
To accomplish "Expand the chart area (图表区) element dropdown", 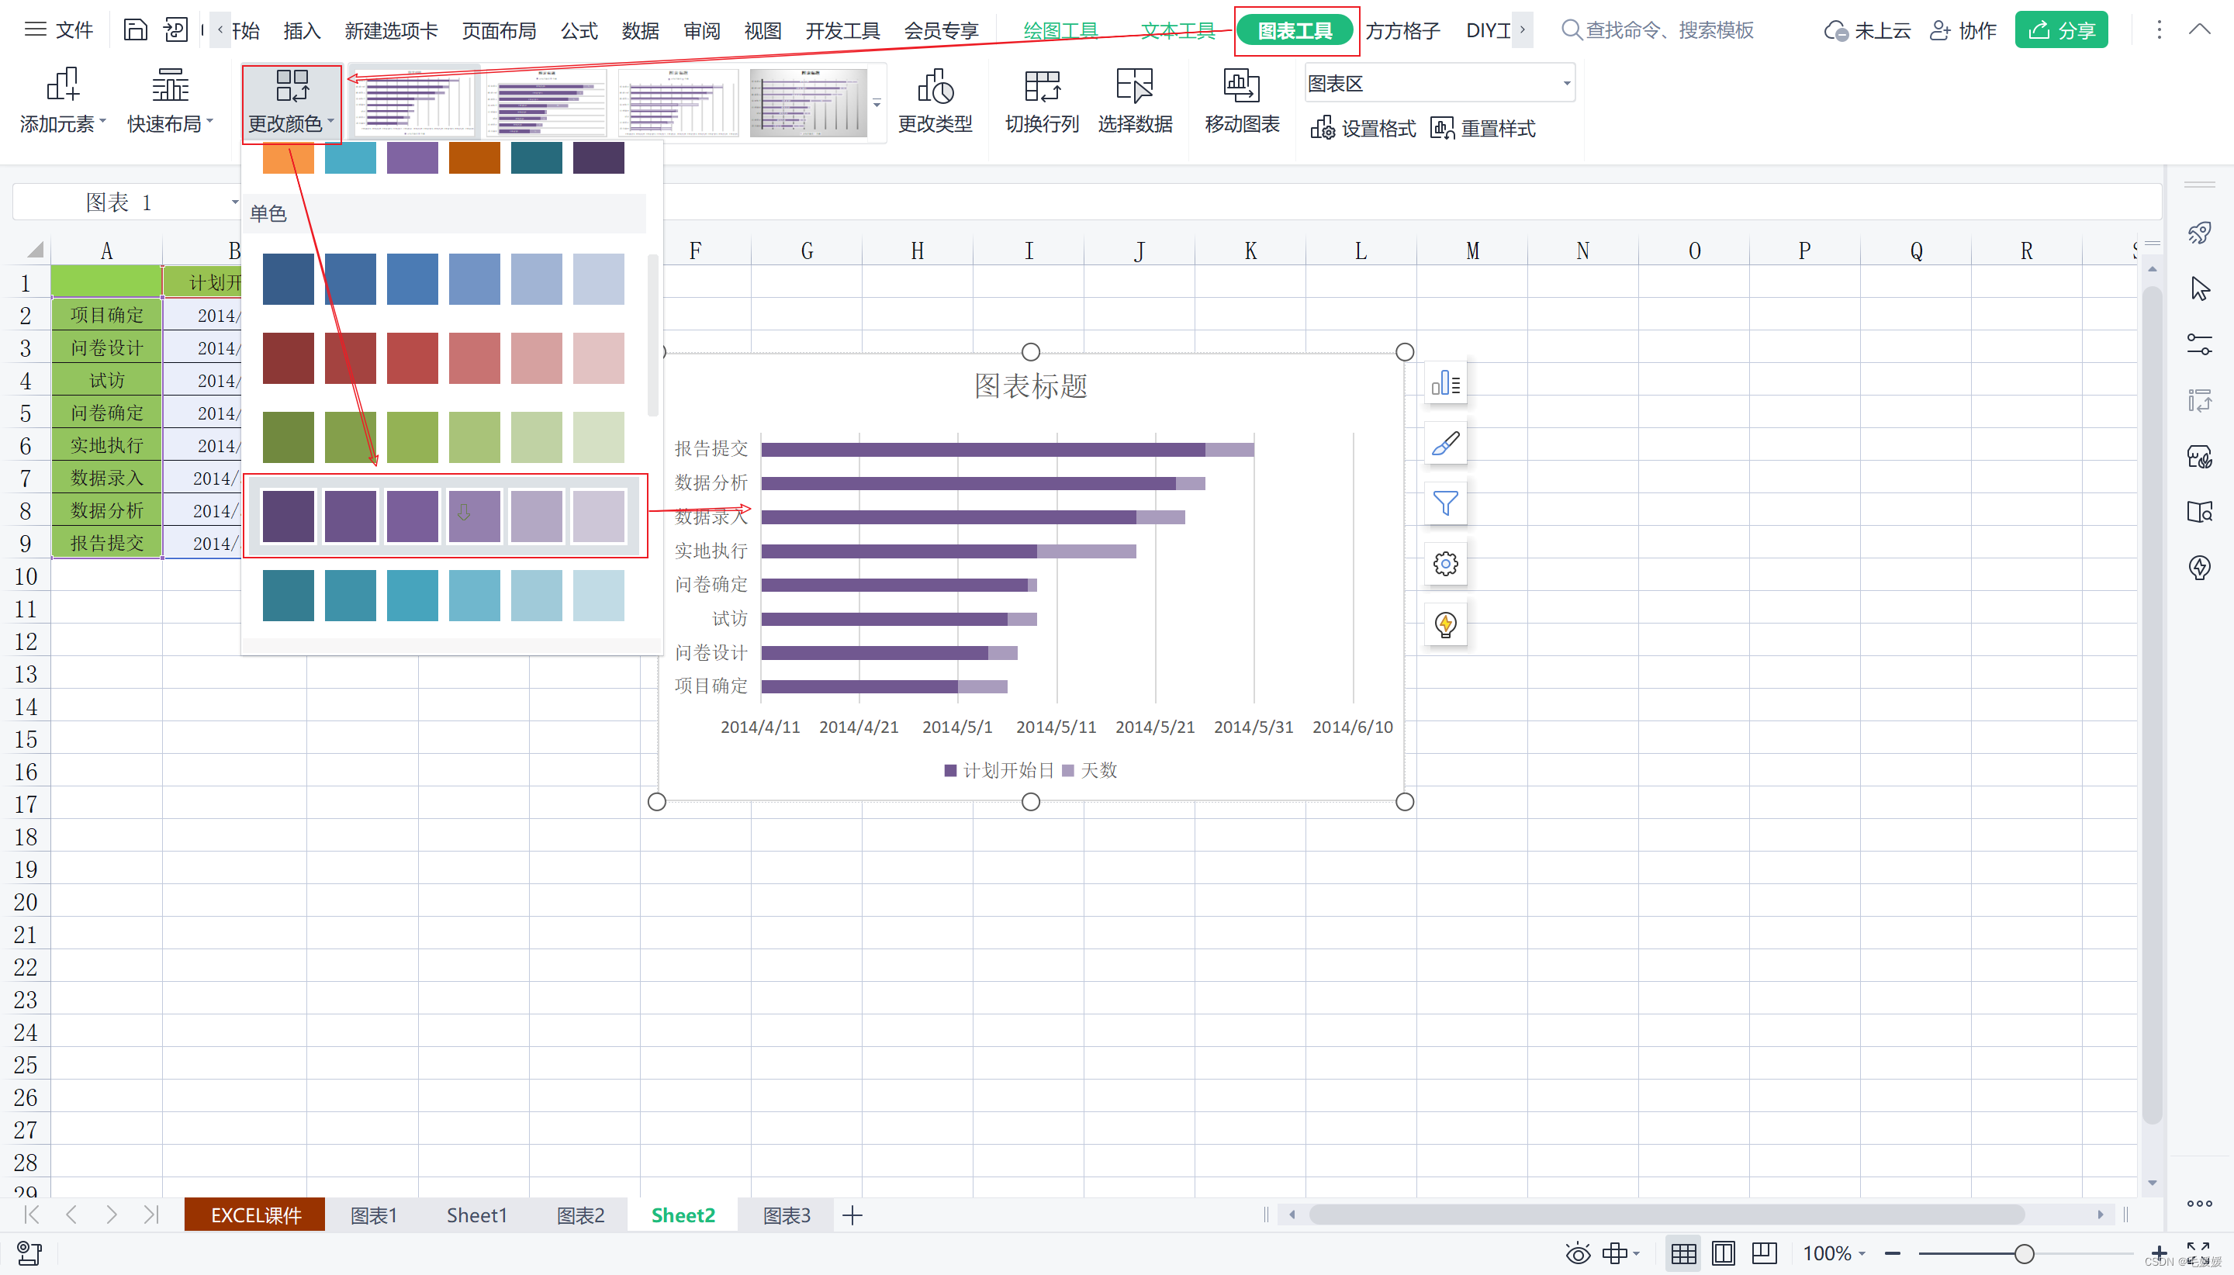I will (1566, 84).
